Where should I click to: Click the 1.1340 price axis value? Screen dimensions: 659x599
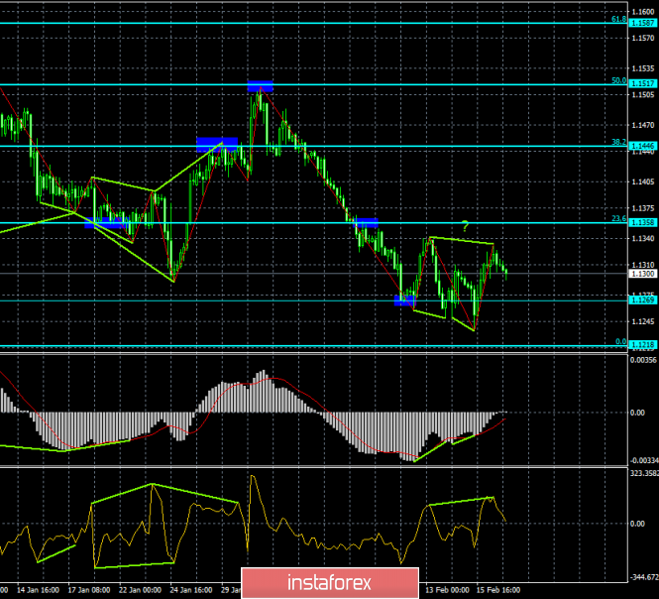[643, 238]
